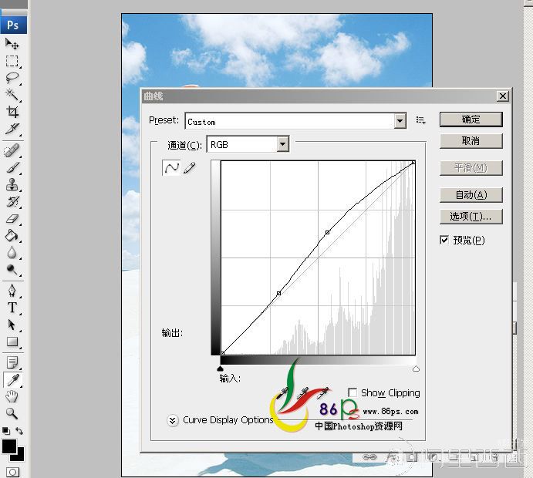Select the Healing Brush tool
The image size is (533, 478).
12,151
